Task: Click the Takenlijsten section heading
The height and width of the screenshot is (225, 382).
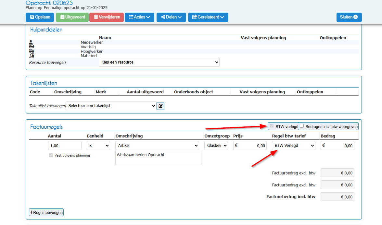Action: [x=44, y=83]
